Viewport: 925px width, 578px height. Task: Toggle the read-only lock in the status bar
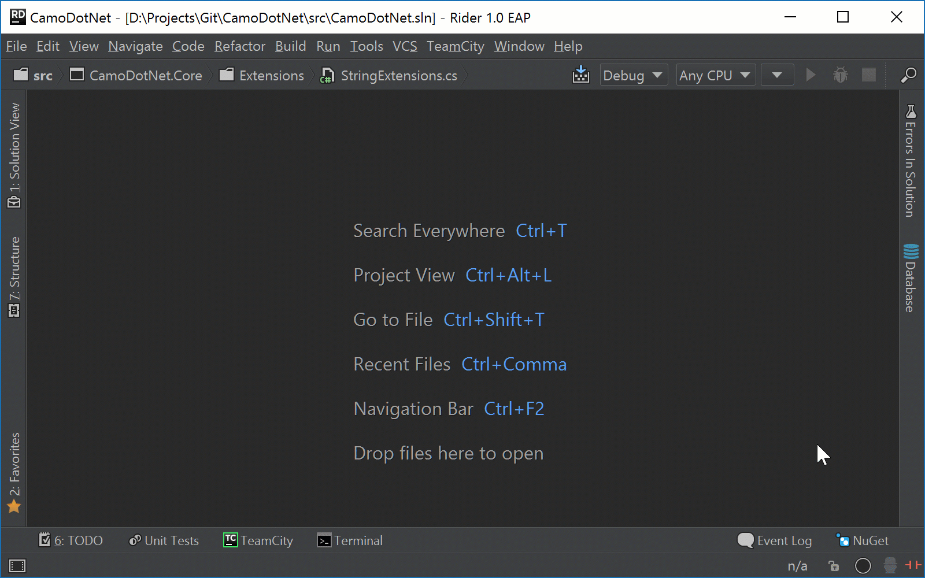tap(834, 566)
